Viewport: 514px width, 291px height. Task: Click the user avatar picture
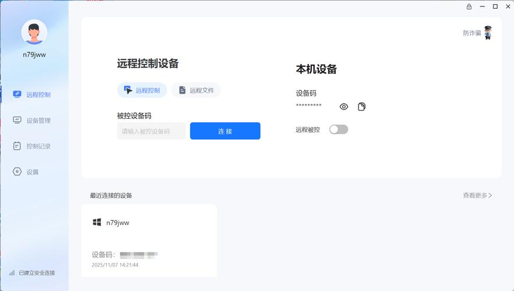coord(34,32)
